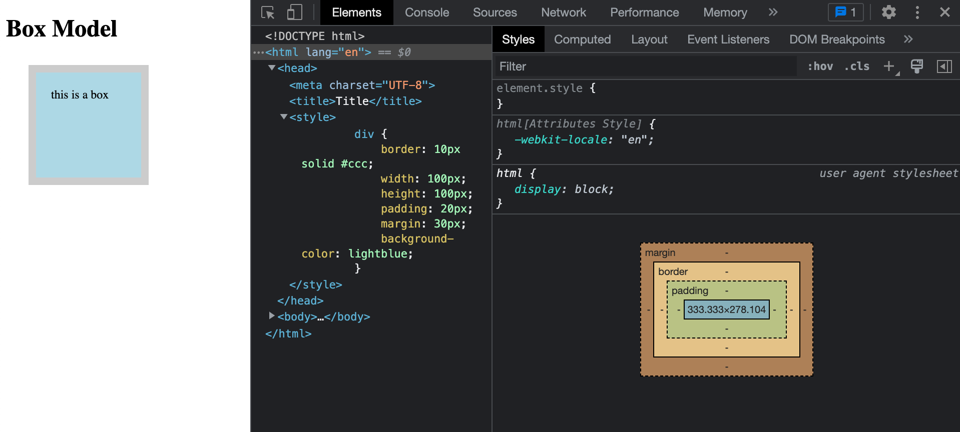960x432 pixels.
Task: Collapse the head node triangle
Action: tap(272, 67)
